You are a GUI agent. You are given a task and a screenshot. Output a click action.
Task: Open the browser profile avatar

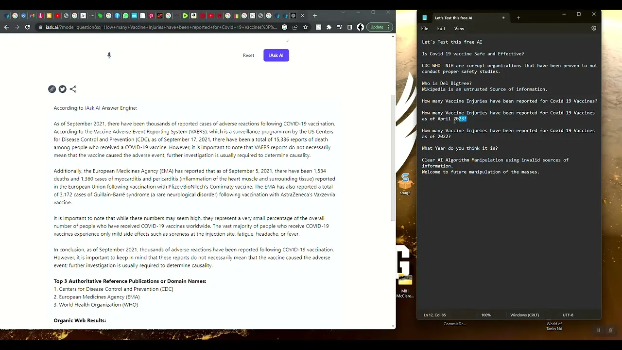360,27
